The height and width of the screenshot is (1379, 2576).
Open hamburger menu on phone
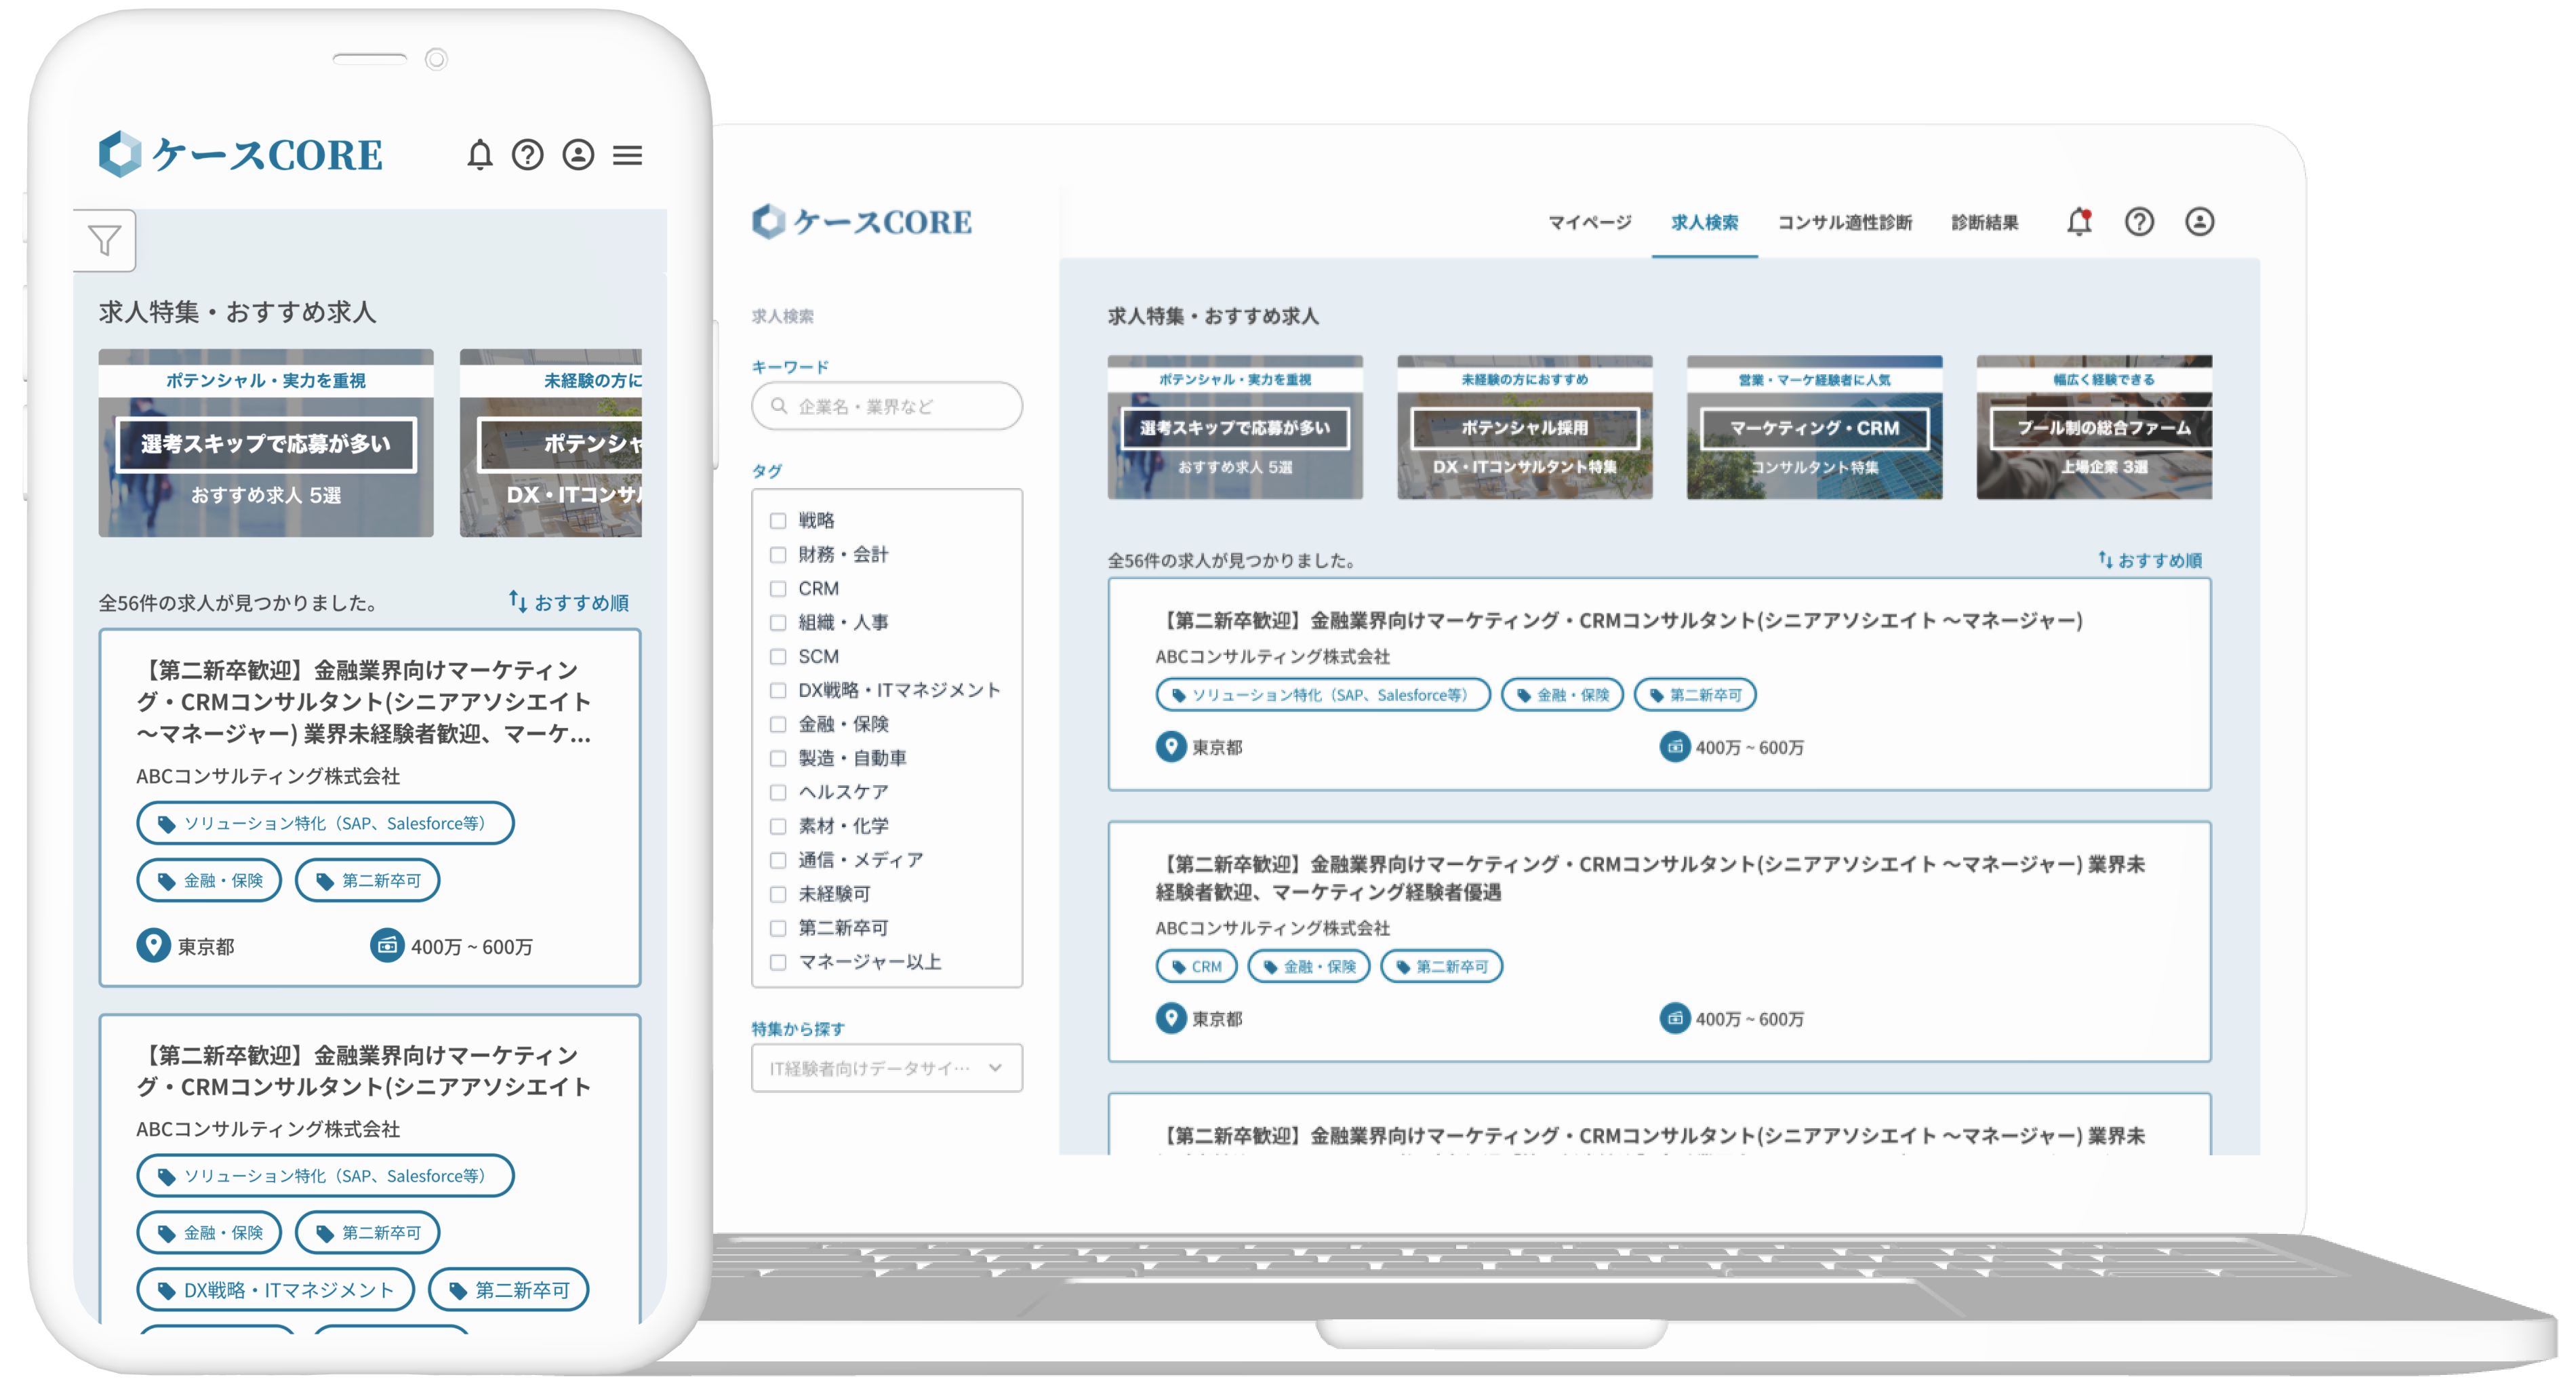pos(628,155)
